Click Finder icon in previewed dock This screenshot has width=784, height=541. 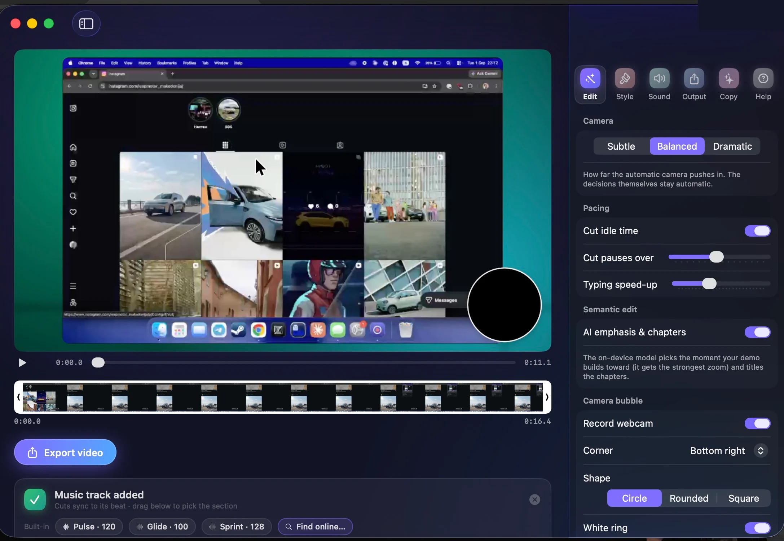[159, 330]
